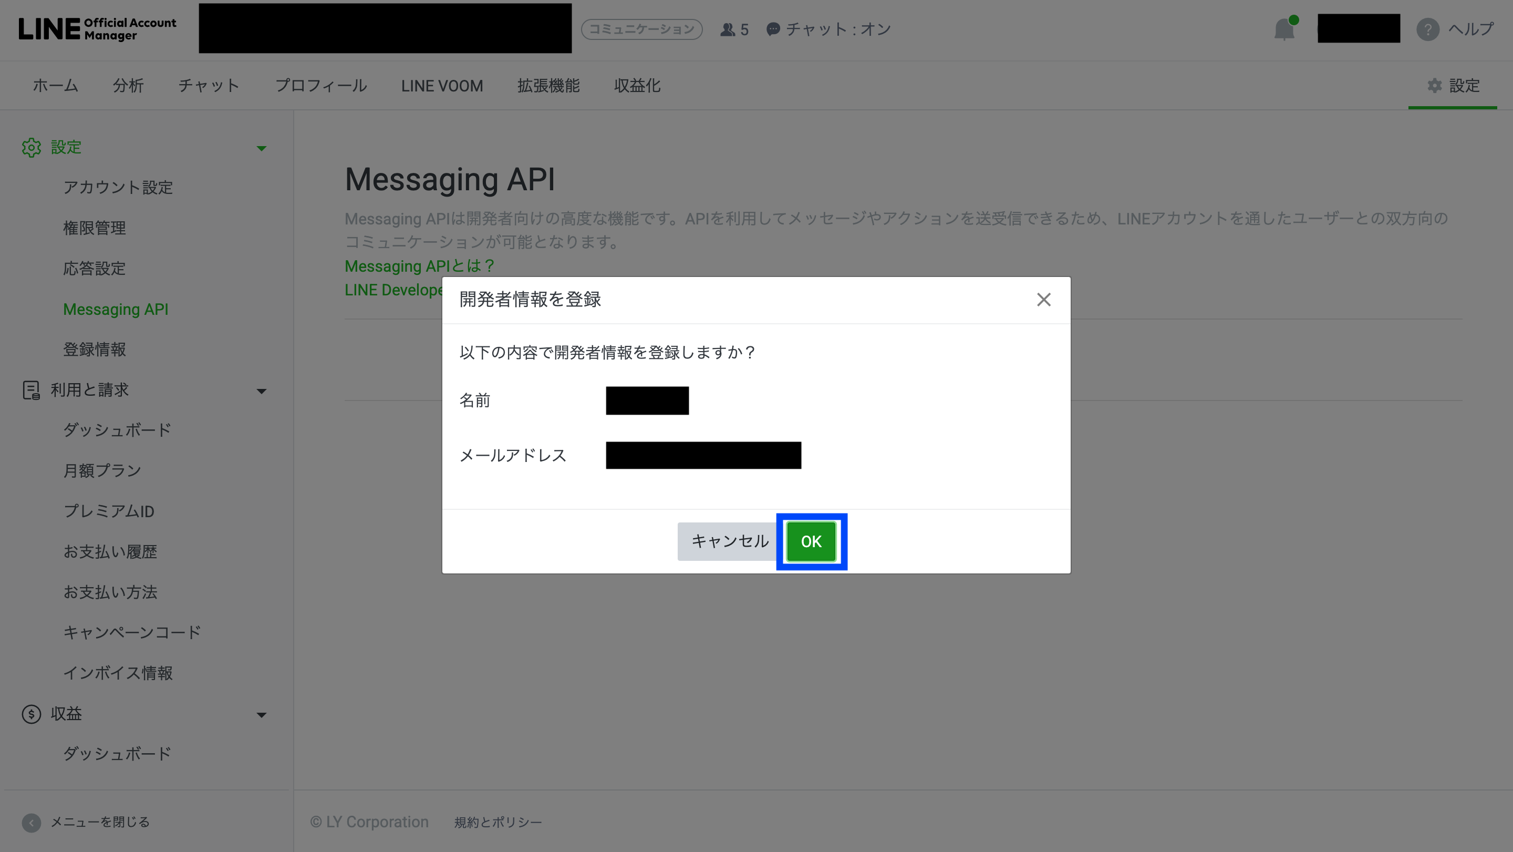
Task: Click the チャット：オン status indicator
Action: (x=829, y=29)
